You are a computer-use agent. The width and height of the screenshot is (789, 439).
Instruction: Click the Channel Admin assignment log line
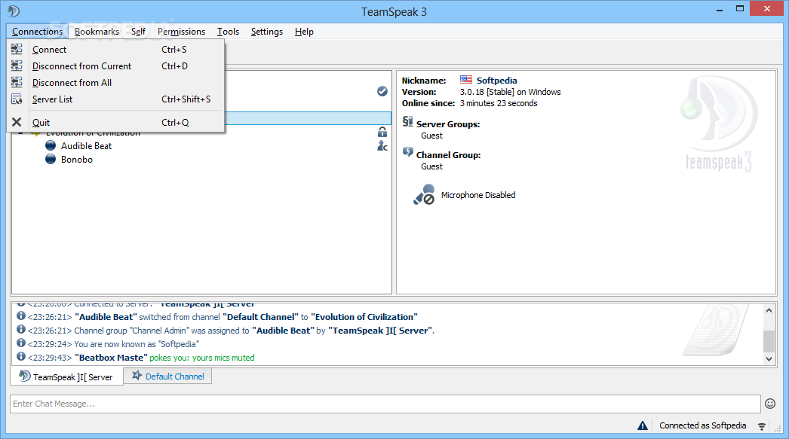click(254, 331)
